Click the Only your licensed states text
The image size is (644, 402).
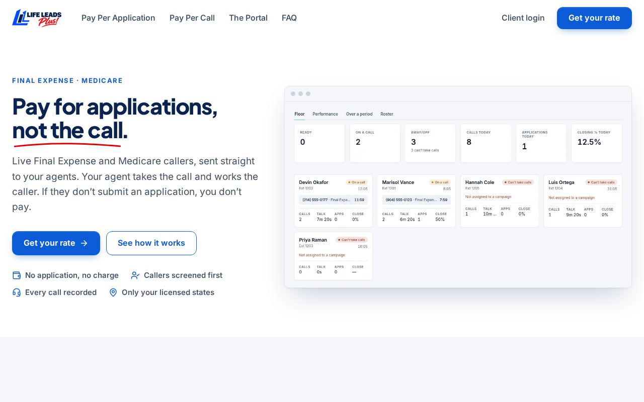[x=168, y=292]
